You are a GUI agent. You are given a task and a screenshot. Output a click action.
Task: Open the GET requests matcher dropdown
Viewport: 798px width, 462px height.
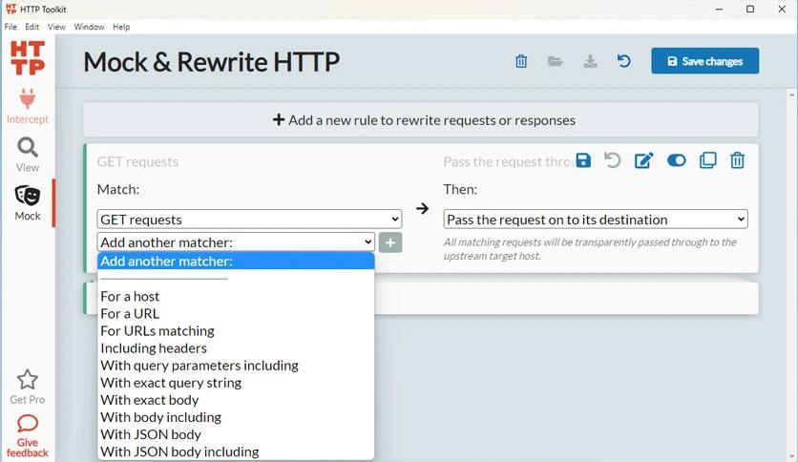249,220
